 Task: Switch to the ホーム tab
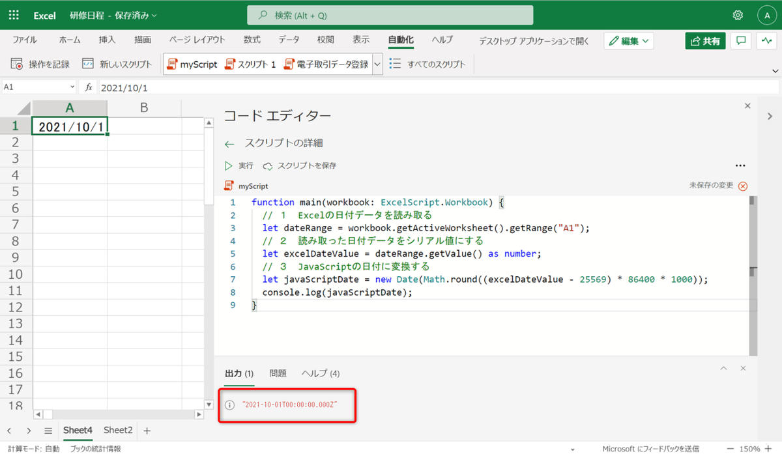coord(70,40)
